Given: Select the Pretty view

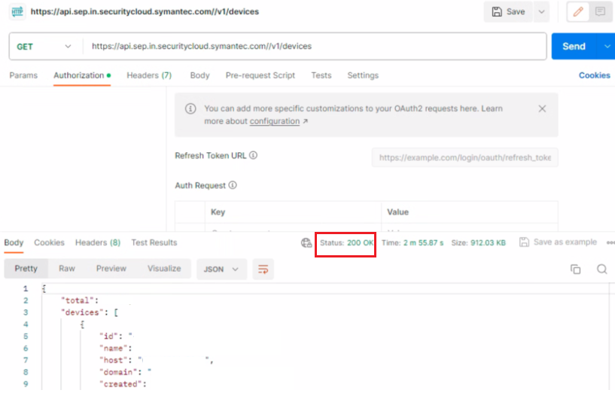Looking at the screenshot, I should (x=26, y=269).
